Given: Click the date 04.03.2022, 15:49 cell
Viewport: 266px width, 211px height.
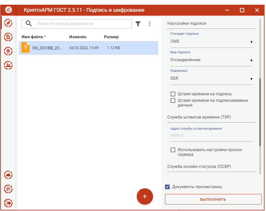Looking at the screenshot, I should click(x=84, y=48).
